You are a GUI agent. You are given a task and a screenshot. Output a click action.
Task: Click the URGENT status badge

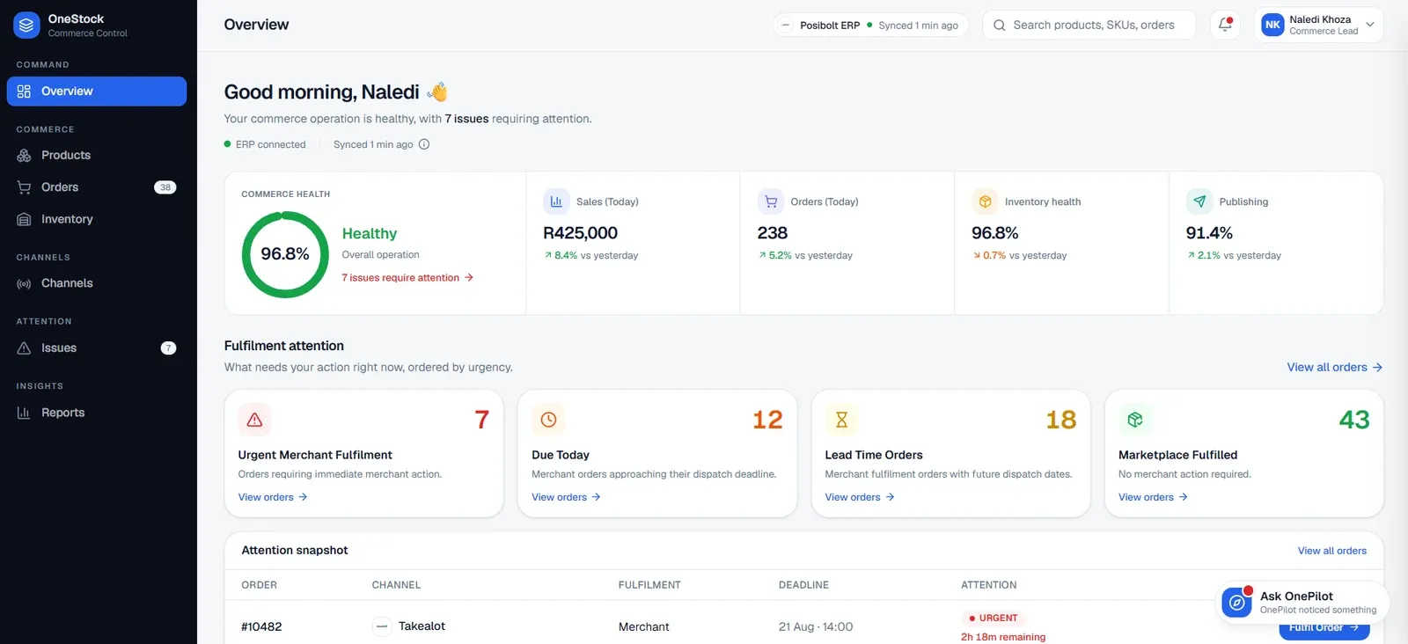click(x=994, y=618)
